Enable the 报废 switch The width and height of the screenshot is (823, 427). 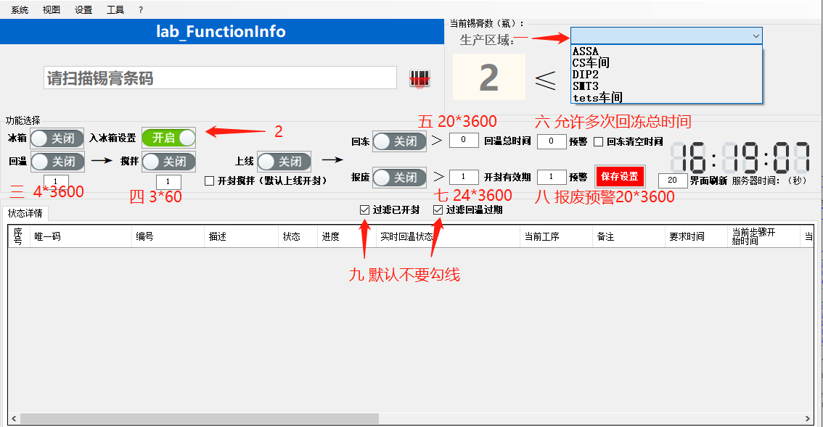click(399, 177)
